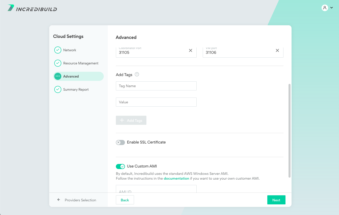Open the documentation link
The height and width of the screenshot is (215, 339).
[x=176, y=178]
